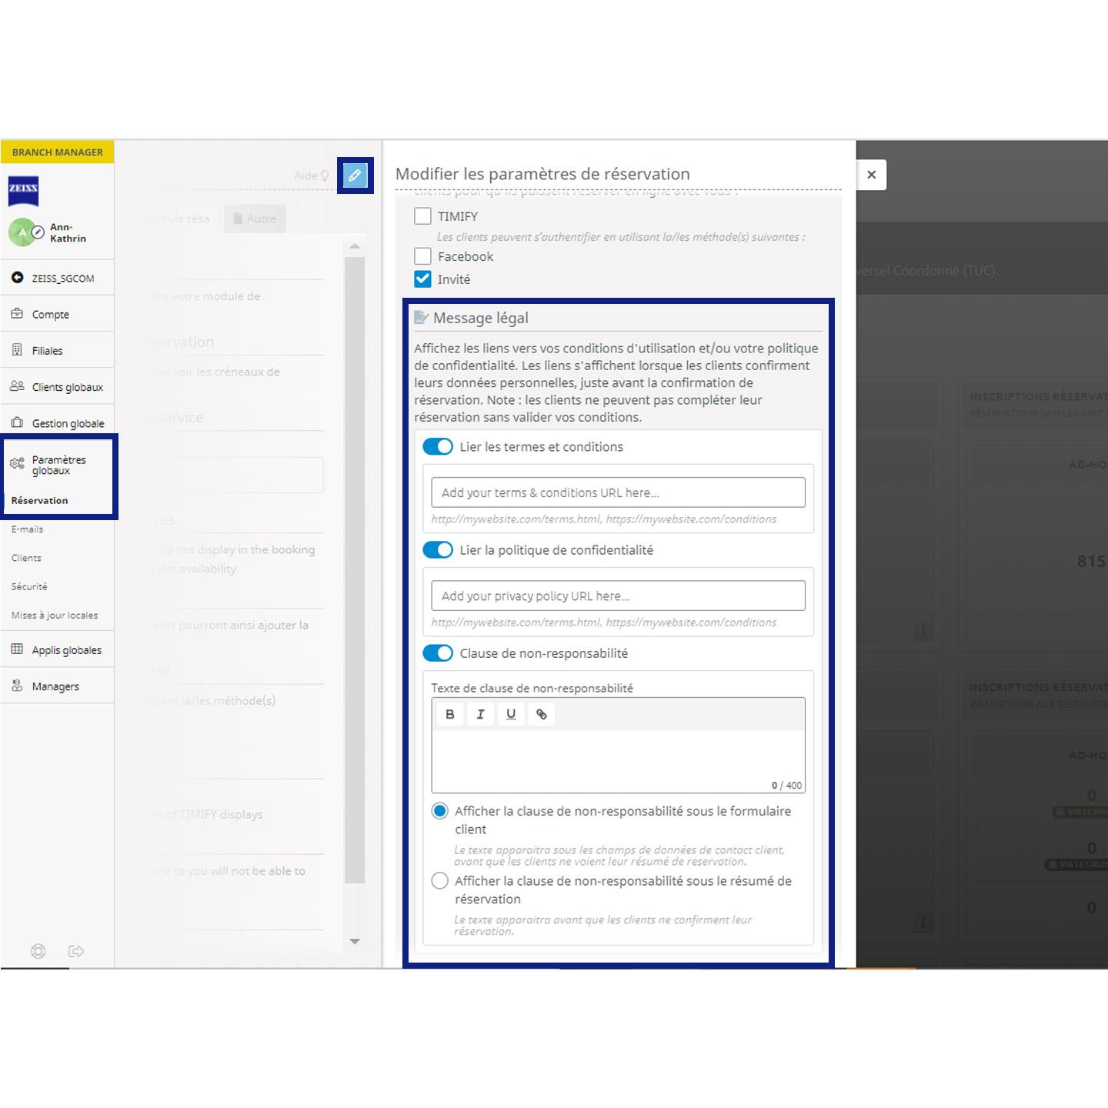Select disclaimer under client form radio button

(440, 811)
